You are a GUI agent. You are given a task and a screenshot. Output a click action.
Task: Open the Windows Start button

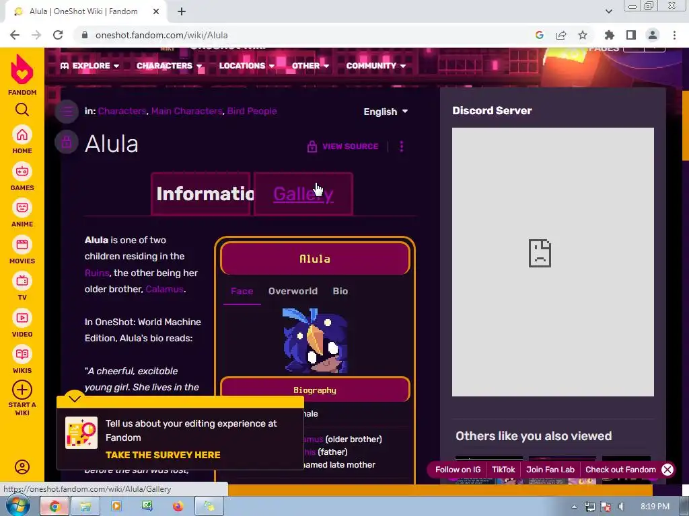18,506
